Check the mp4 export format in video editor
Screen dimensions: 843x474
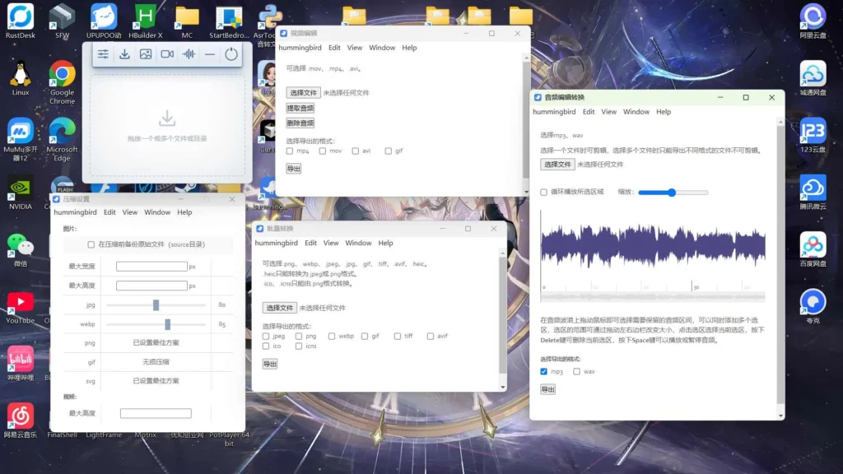(290, 151)
